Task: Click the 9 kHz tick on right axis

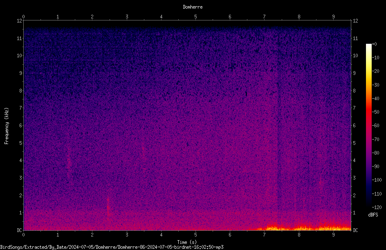Action: [354, 73]
